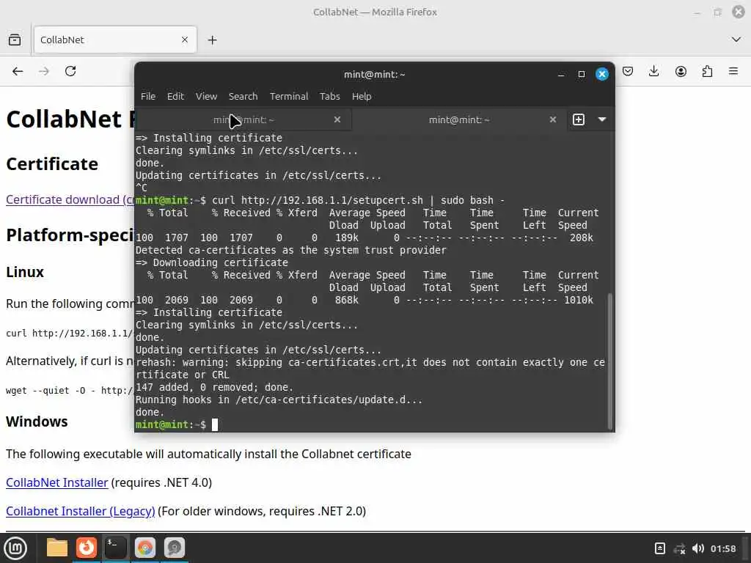Switch to the first terminal tab
Screen dimensions: 751x563
(243, 119)
